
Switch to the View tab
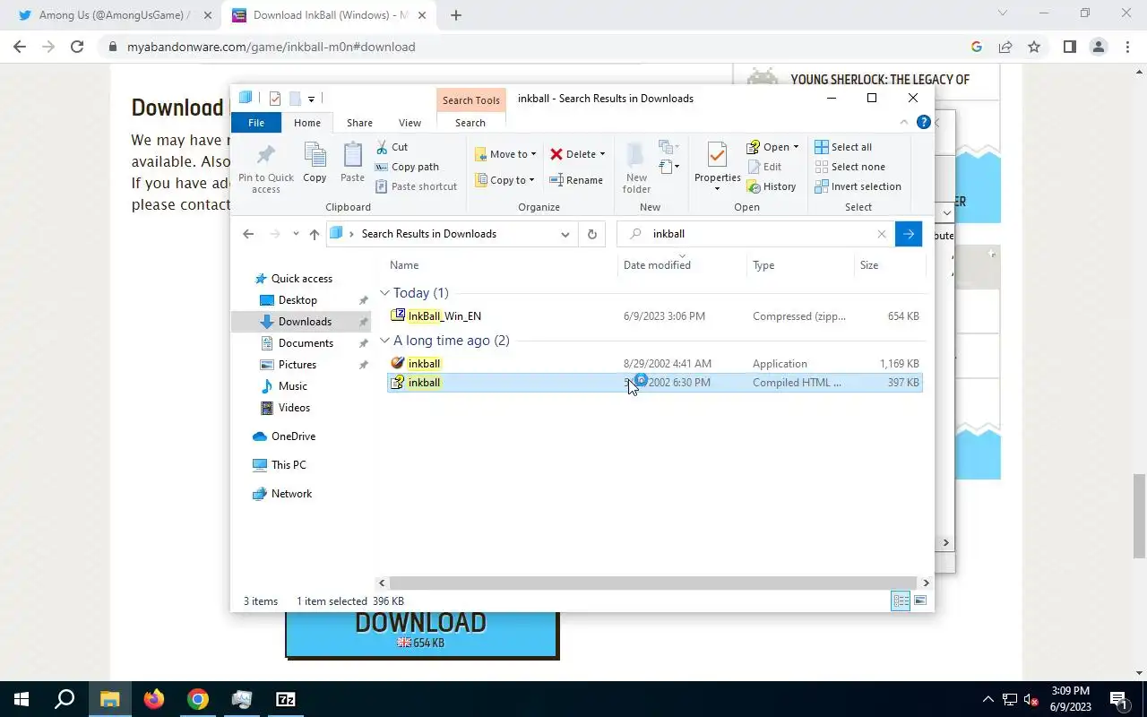[x=410, y=123]
